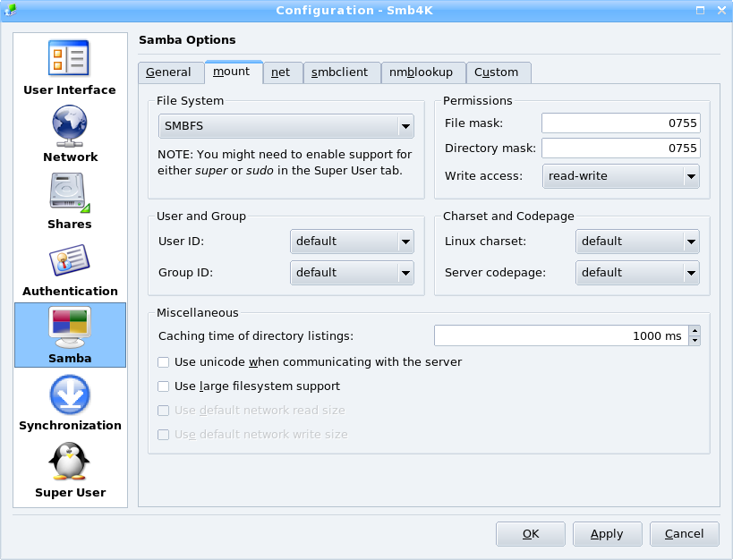Click the NOTE text about super or sudo
This screenshot has width=733, height=560.
pyautogui.click(x=285, y=162)
